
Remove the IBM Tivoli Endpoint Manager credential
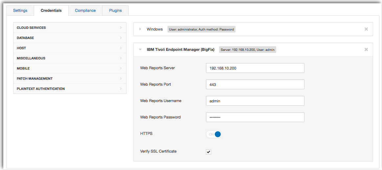click(366, 50)
